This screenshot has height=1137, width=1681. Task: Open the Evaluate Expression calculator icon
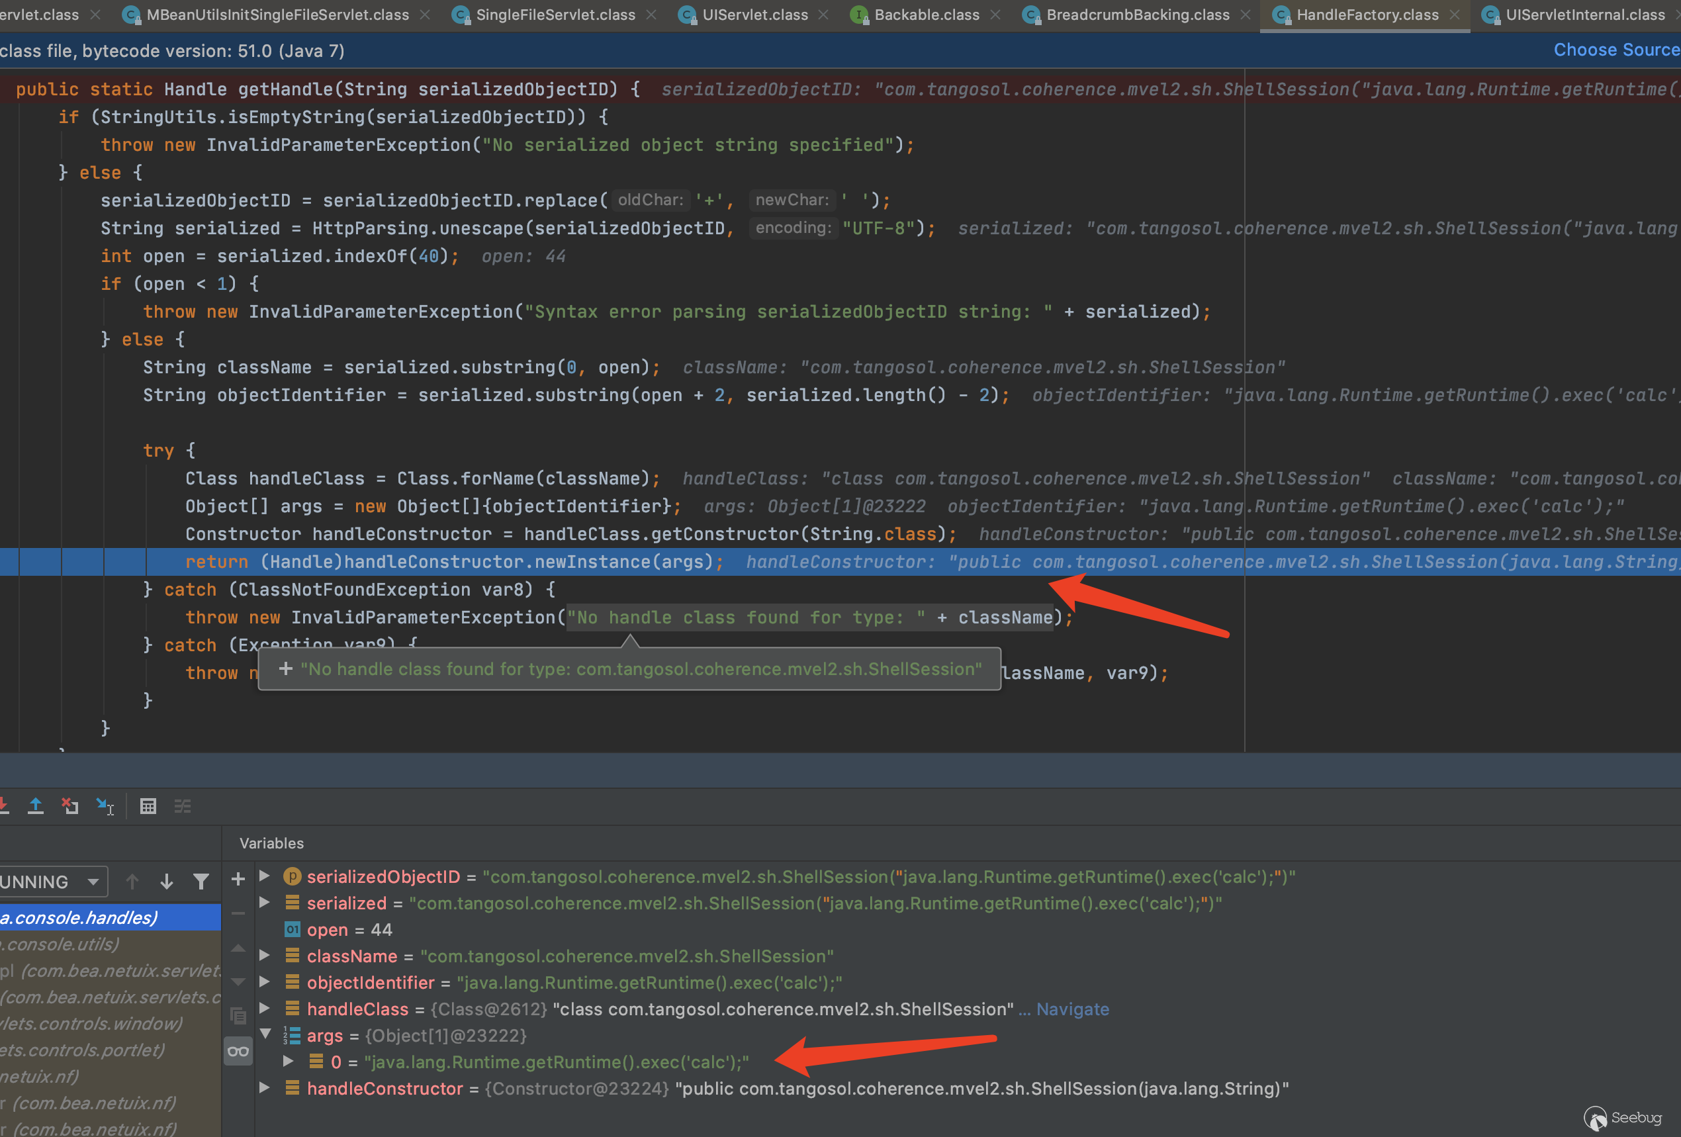(148, 805)
